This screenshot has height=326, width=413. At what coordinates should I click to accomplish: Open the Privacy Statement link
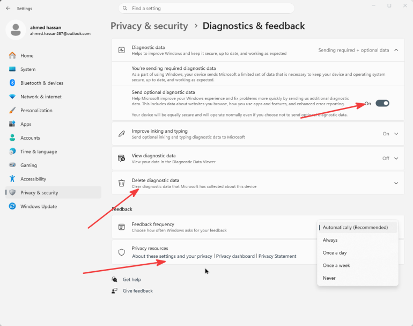point(277,256)
